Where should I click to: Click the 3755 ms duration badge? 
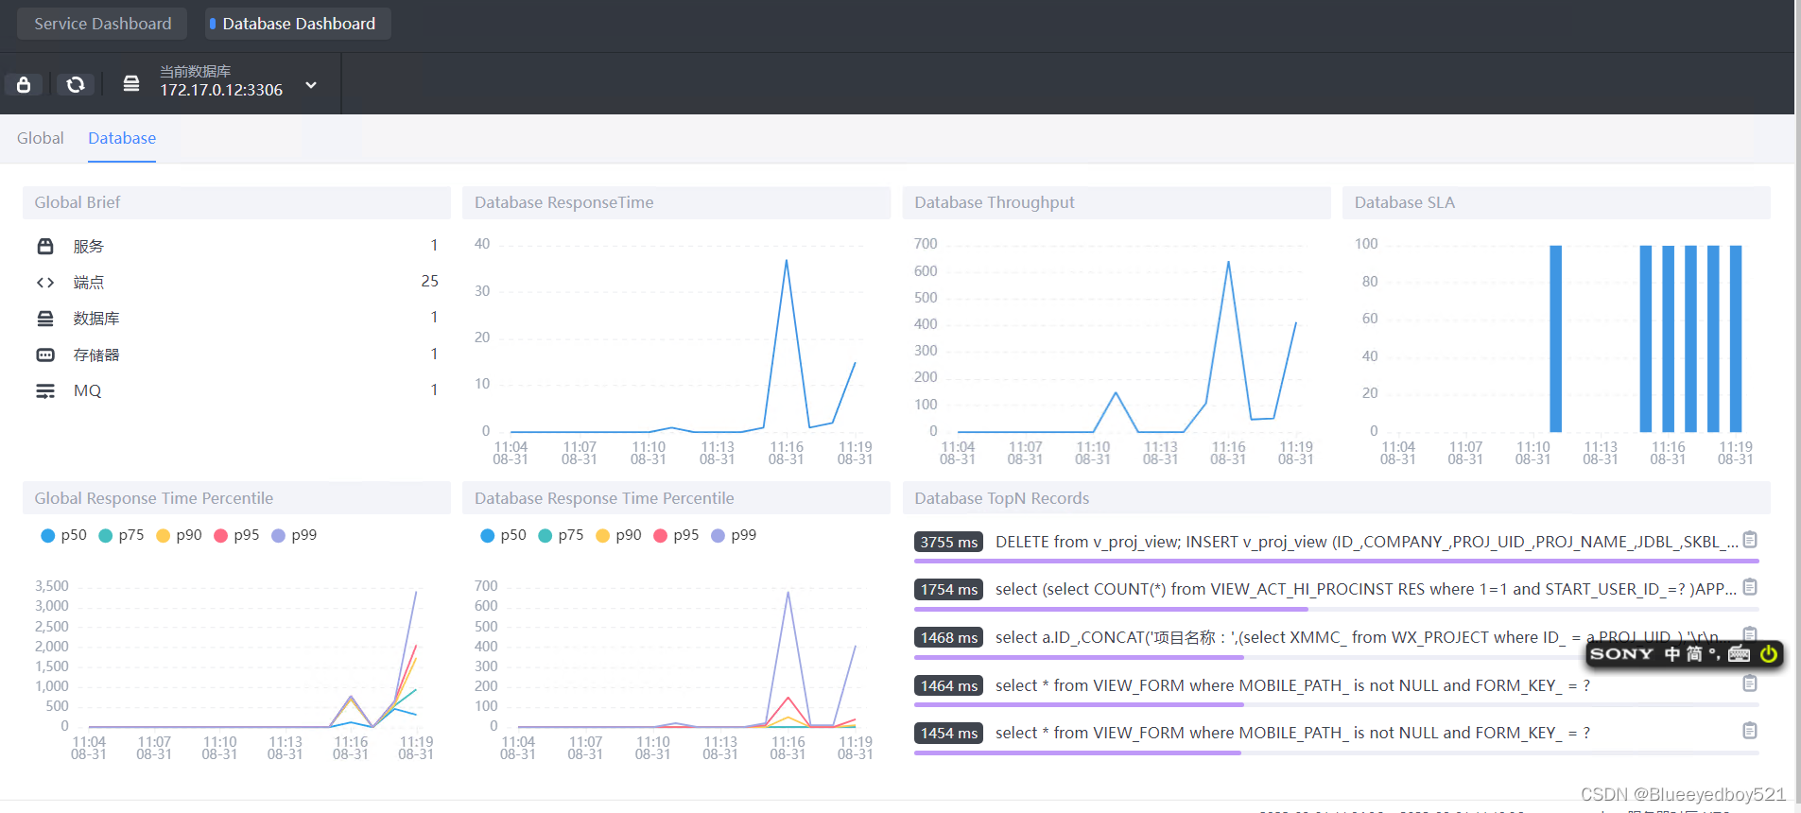pos(949,542)
